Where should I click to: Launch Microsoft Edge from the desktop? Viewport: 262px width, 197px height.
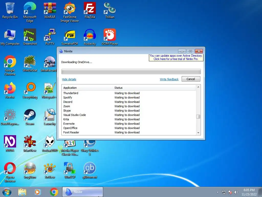click(30, 12)
